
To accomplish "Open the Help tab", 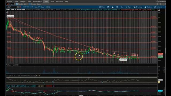I will pyautogui.click(x=67, y=1).
